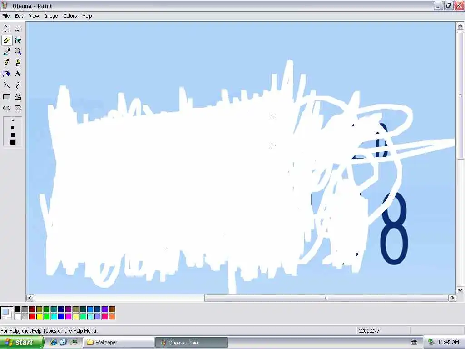Select the cyan palette color

pyautogui.click(x=54, y=317)
